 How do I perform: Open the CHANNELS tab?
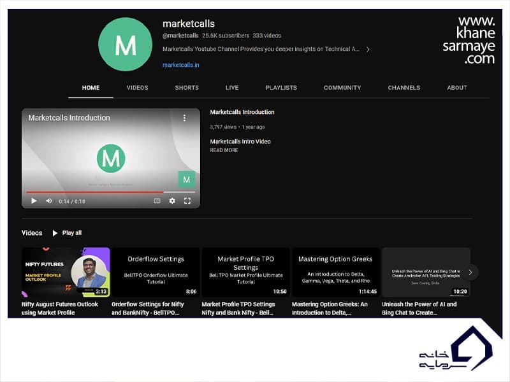coord(404,88)
